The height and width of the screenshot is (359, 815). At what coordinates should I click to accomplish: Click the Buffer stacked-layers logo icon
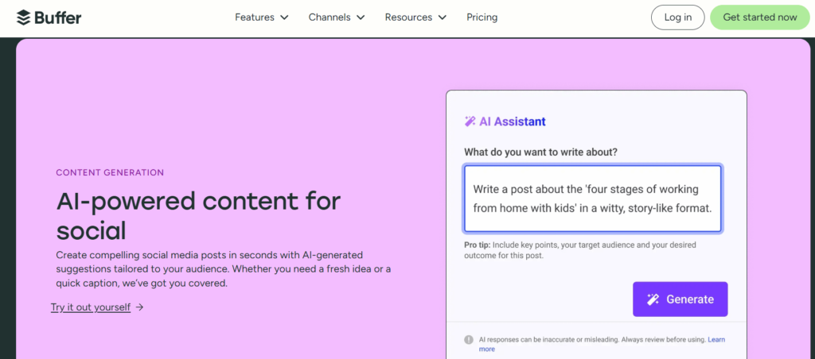[24, 17]
